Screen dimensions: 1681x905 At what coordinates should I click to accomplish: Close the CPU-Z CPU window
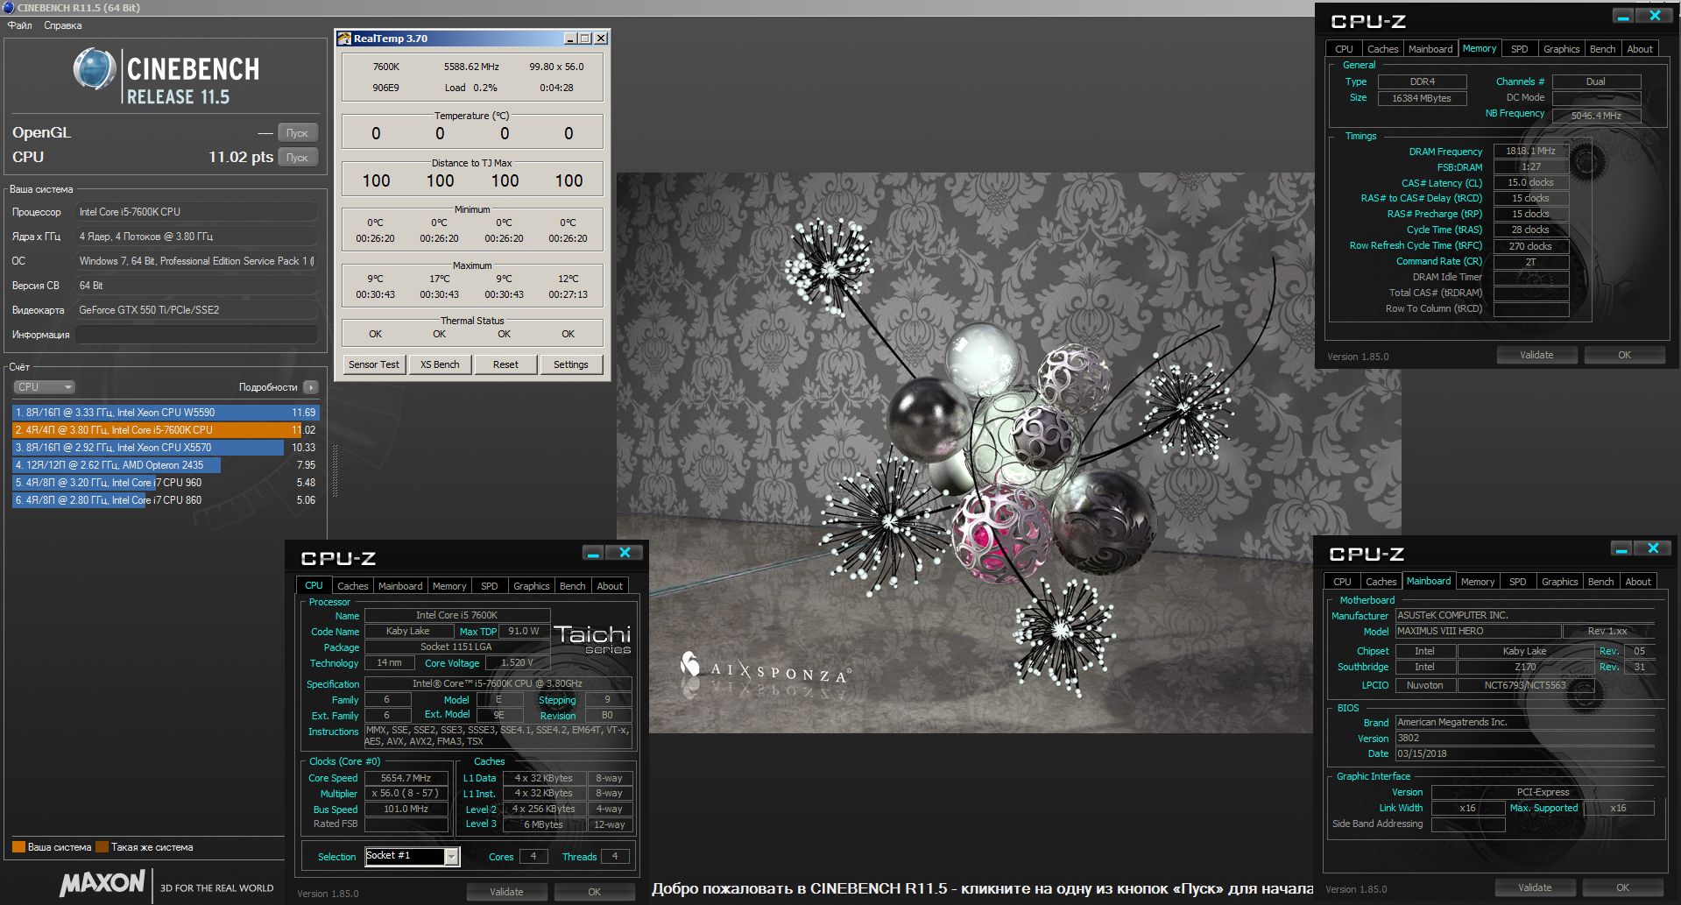pyautogui.click(x=625, y=553)
